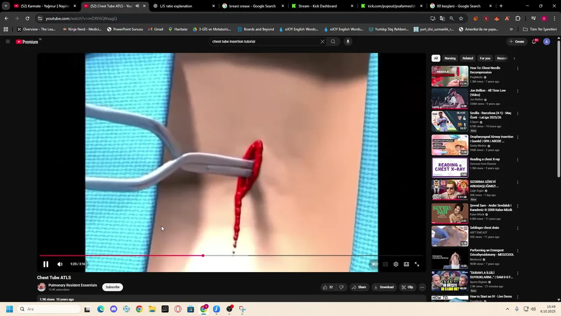Click the page's vertical scrollbar
Viewport: 561px width, 316px height.
[558, 108]
